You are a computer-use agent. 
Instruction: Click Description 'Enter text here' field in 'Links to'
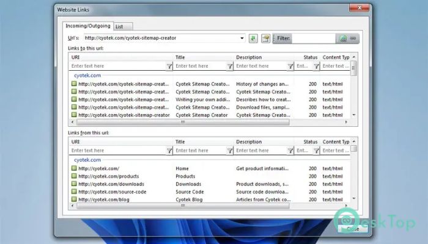[260, 66]
